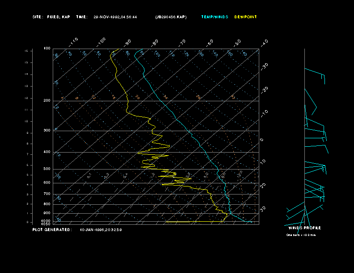Click the 20 label on right temperature axis
This screenshot has width=354, height=273.
point(263,185)
